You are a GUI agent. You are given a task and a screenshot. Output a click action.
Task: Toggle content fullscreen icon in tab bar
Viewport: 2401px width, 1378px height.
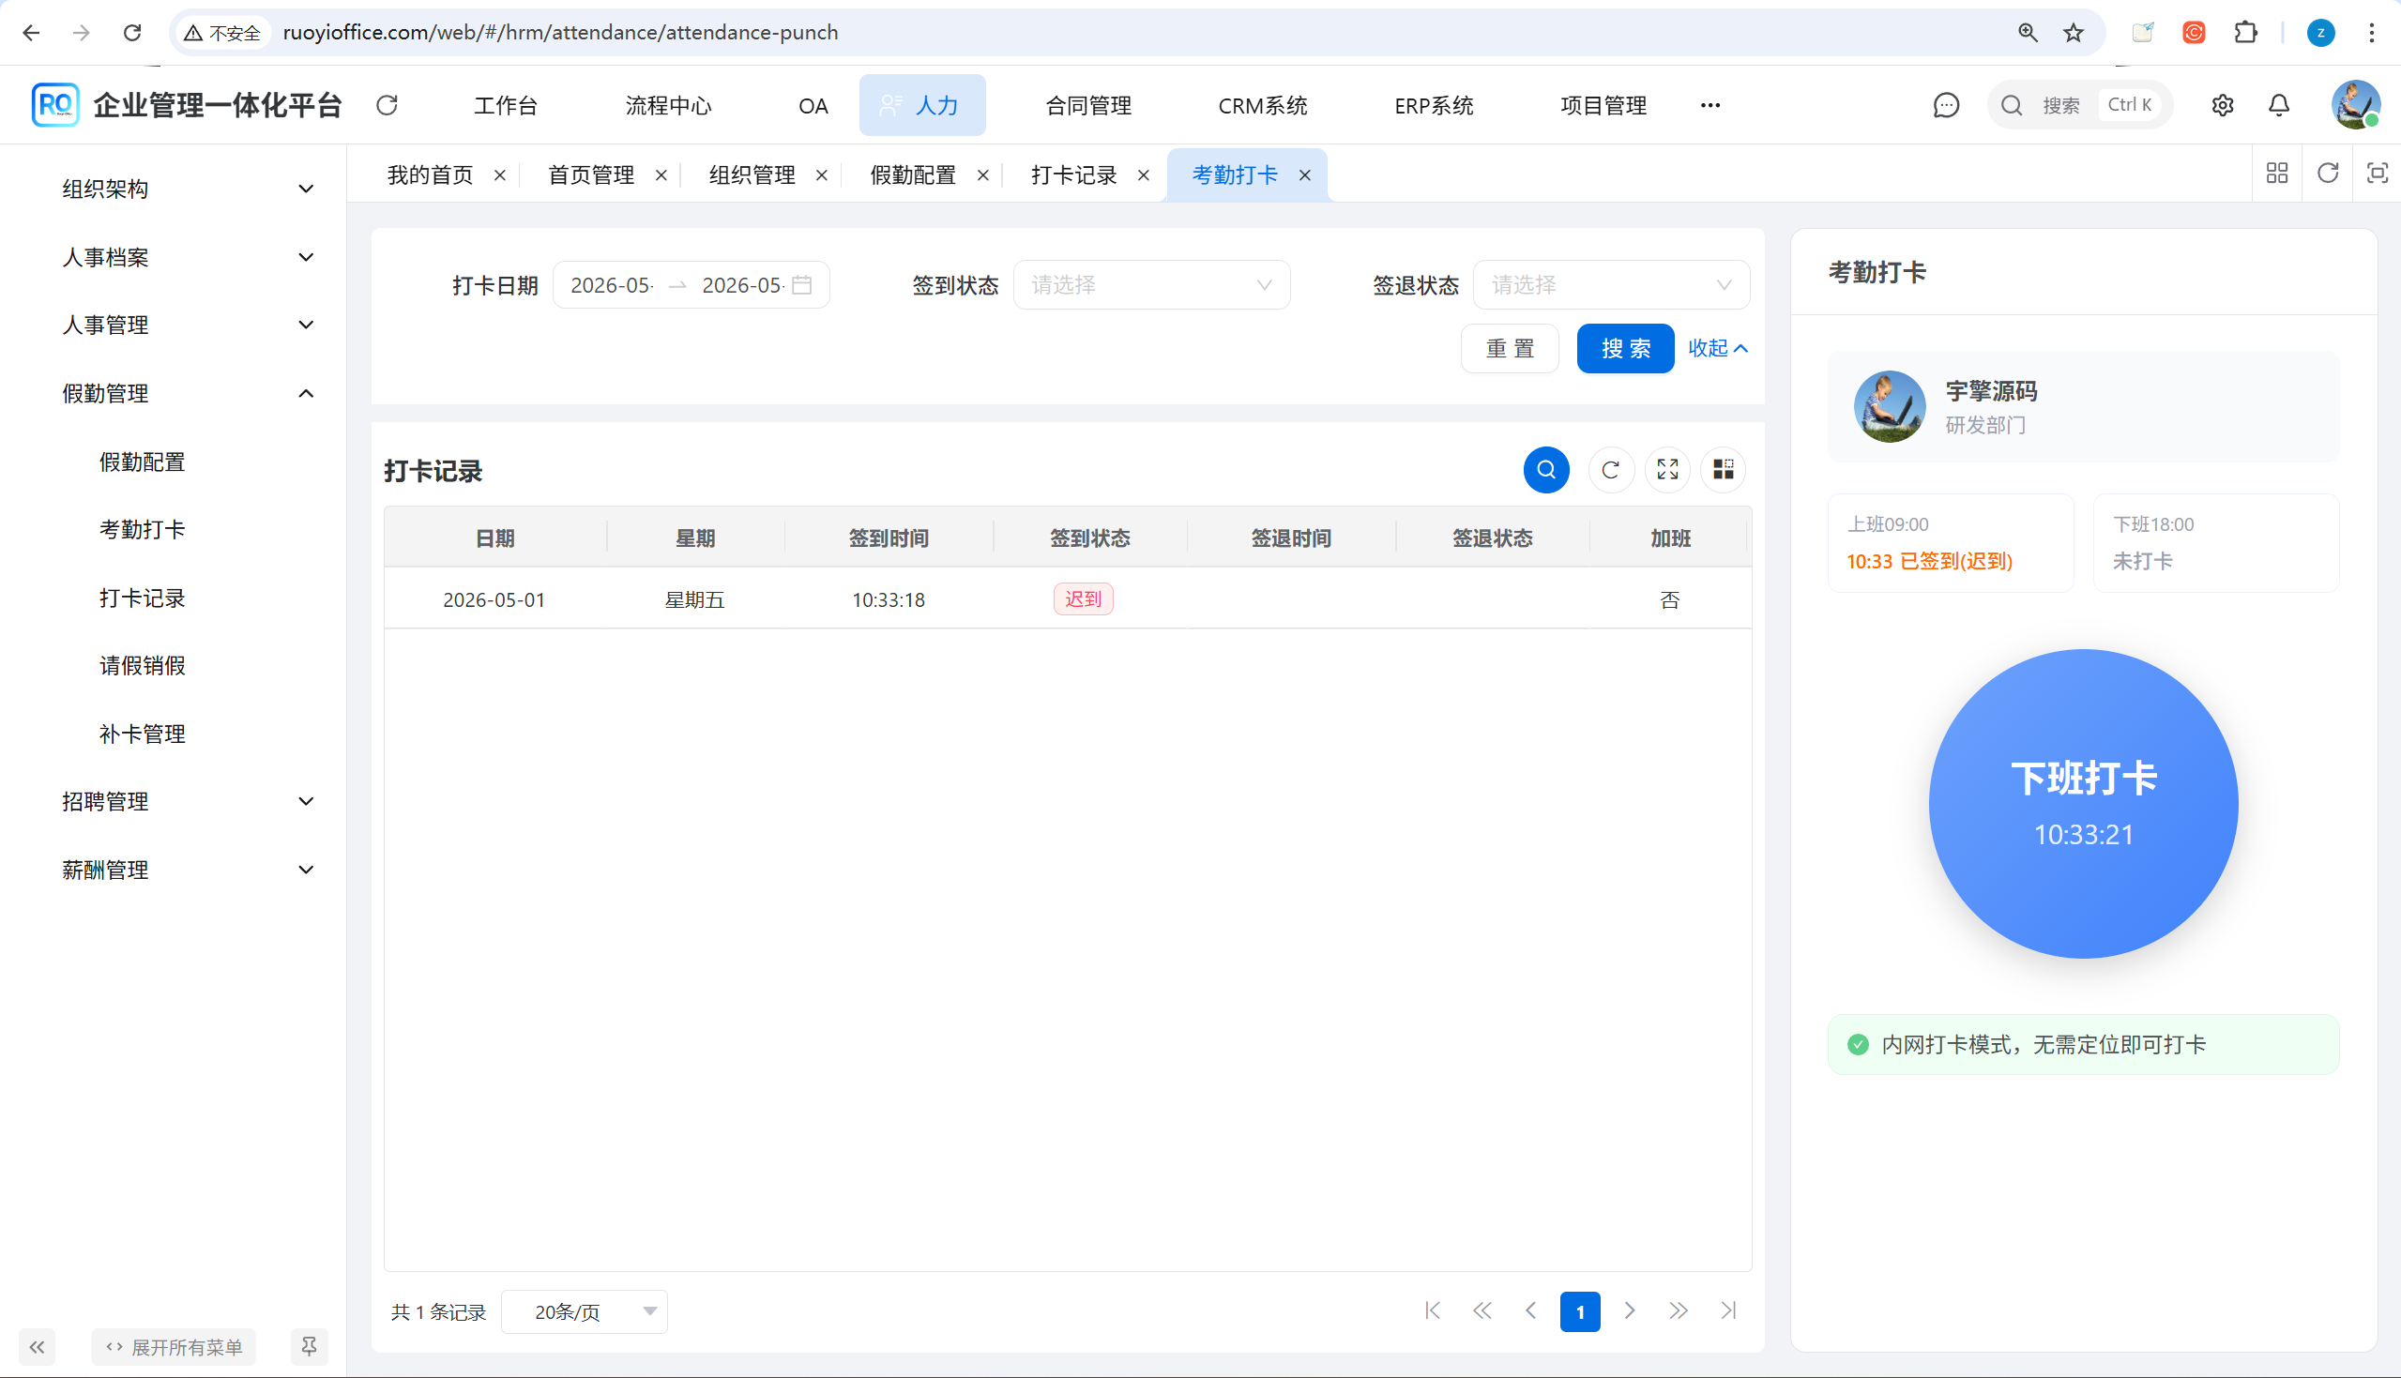pos(2378,174)
